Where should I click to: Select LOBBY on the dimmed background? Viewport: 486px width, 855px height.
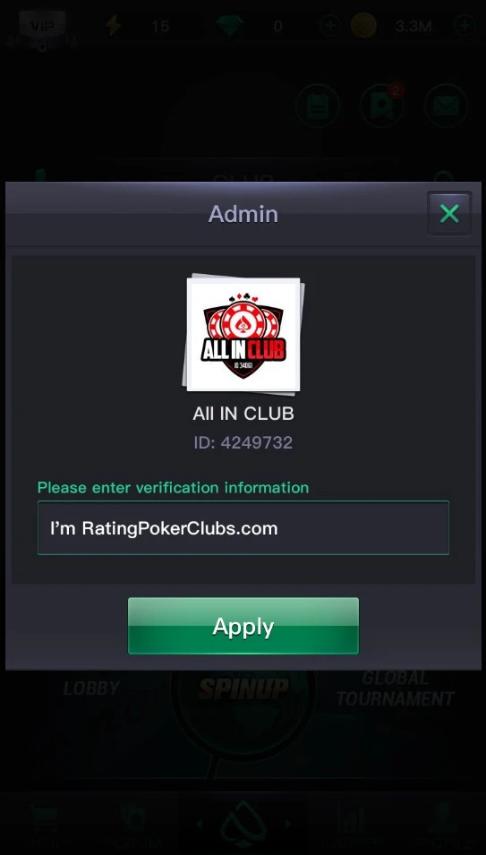tap(91, 688)
